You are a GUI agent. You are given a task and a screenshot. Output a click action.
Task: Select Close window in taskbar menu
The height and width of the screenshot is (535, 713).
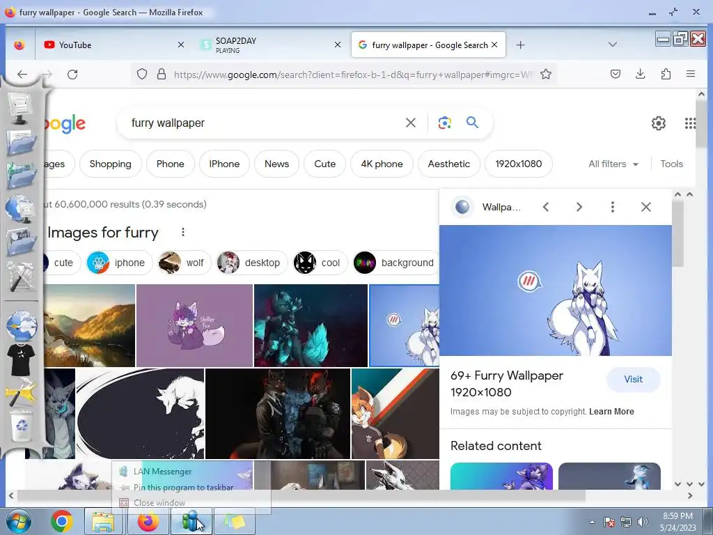click(159, 503)
